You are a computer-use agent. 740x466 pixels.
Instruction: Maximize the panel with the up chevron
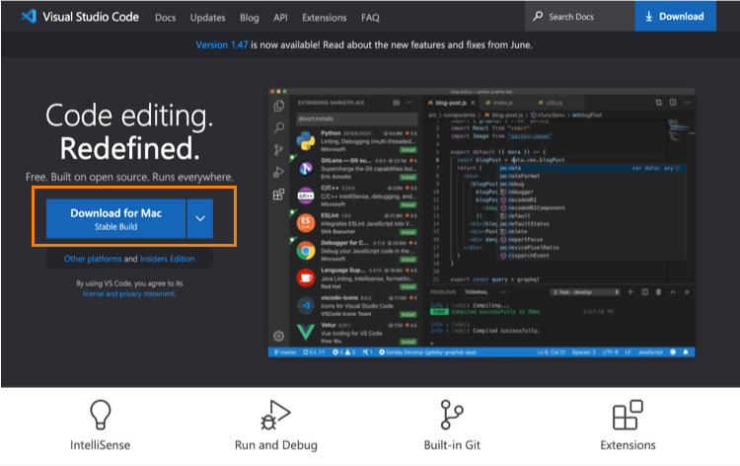click(x=673, y=292)
